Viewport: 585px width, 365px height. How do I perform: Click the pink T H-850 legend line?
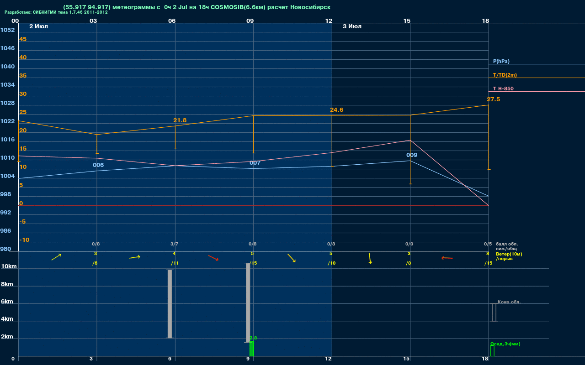pos(537,92)
